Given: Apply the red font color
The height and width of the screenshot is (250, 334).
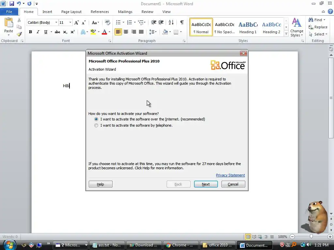Looking at the screenshot, I should click(x=104, y=32).
